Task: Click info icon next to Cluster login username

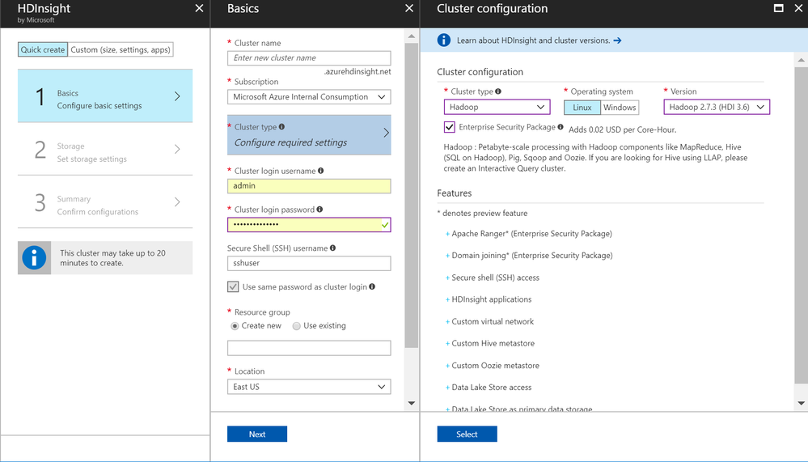Action: point(321,172)
